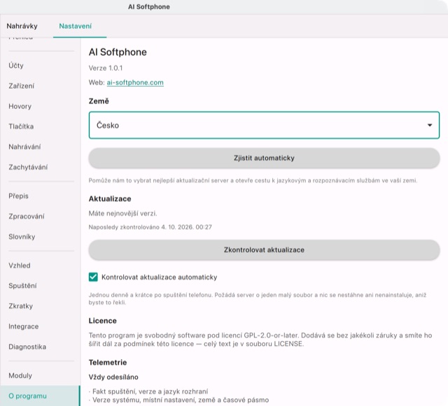The width and height of the screenshot is (448, 406).
Task: Go to Hovory settings
Action: point(20,106)
